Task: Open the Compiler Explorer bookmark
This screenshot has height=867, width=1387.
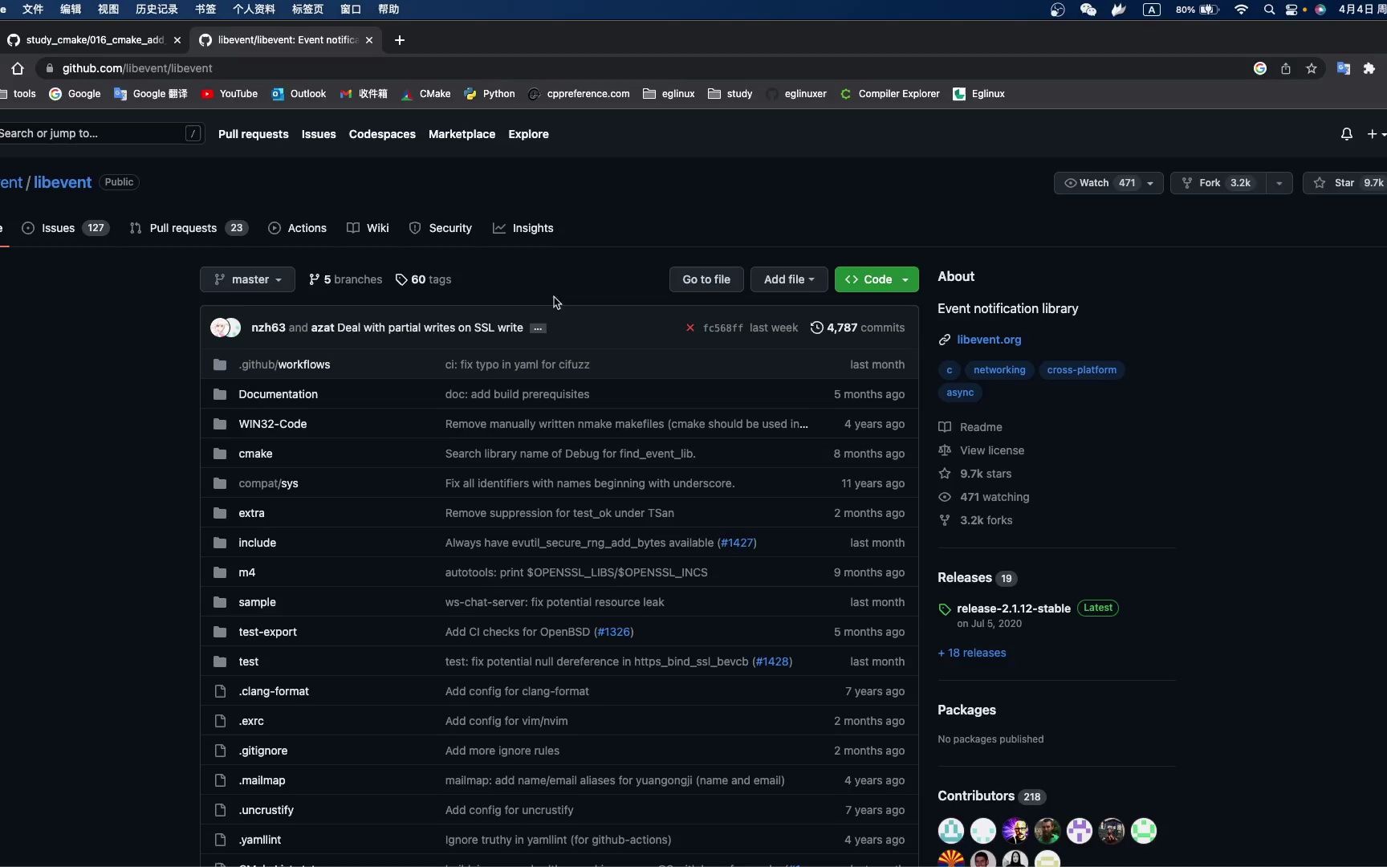Action: (889, 94)
